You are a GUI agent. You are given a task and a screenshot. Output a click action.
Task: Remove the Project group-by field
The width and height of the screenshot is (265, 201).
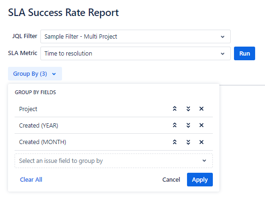[201, 109]
